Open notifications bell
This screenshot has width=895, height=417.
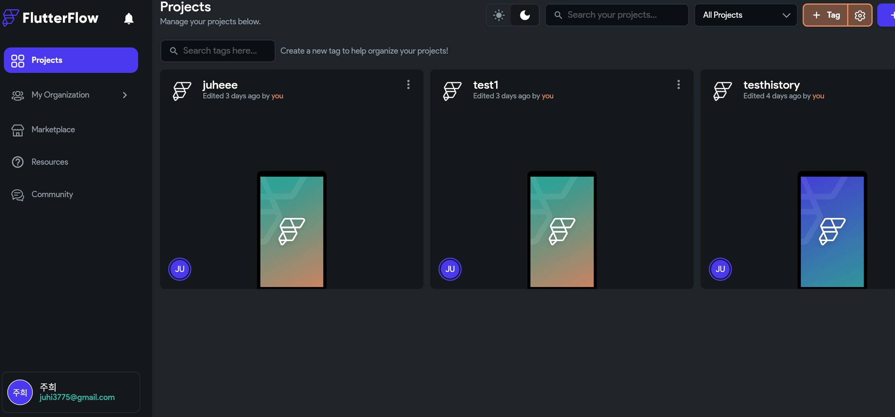129,18
